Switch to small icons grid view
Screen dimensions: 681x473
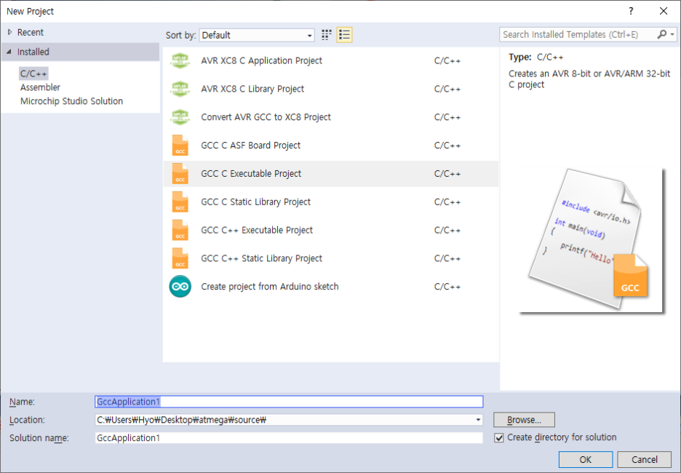click(327, 35)
